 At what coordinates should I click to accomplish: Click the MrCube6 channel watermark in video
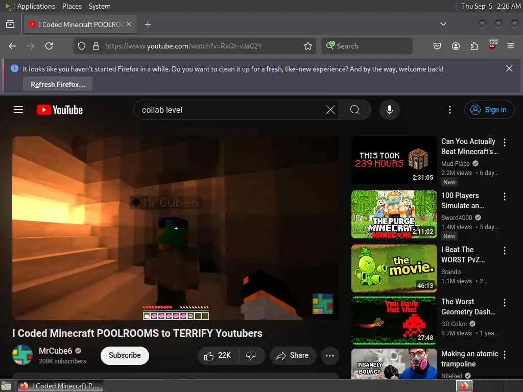coord(323,304)
